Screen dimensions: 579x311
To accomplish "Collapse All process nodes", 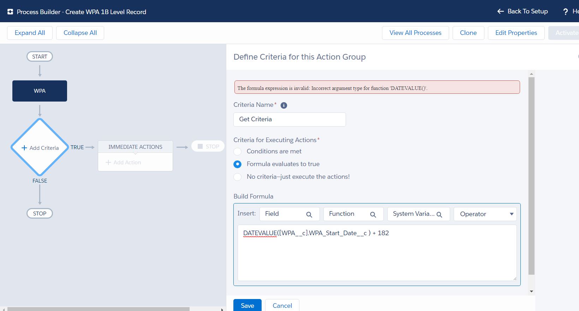I will click(80, 33).
